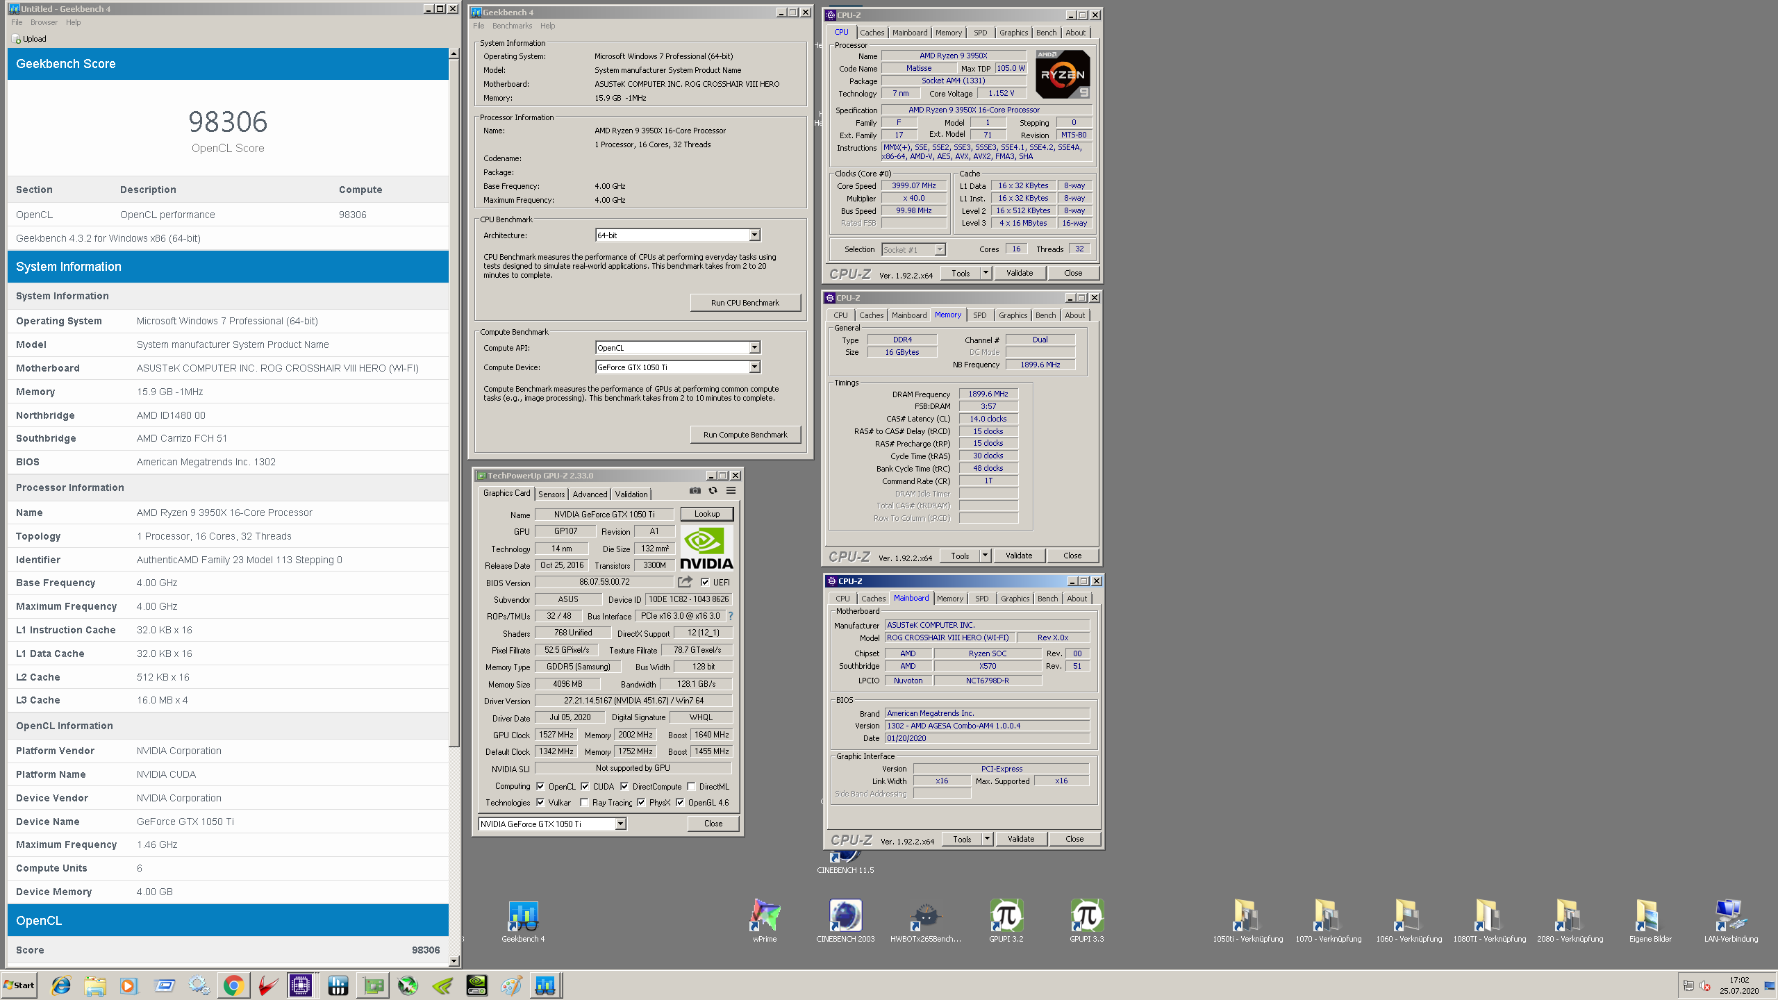Click the GPU-Z BIOS export share icon
Image resolution: width=1778 pixels, height=1000 pixels.
(x=686, y=582)
